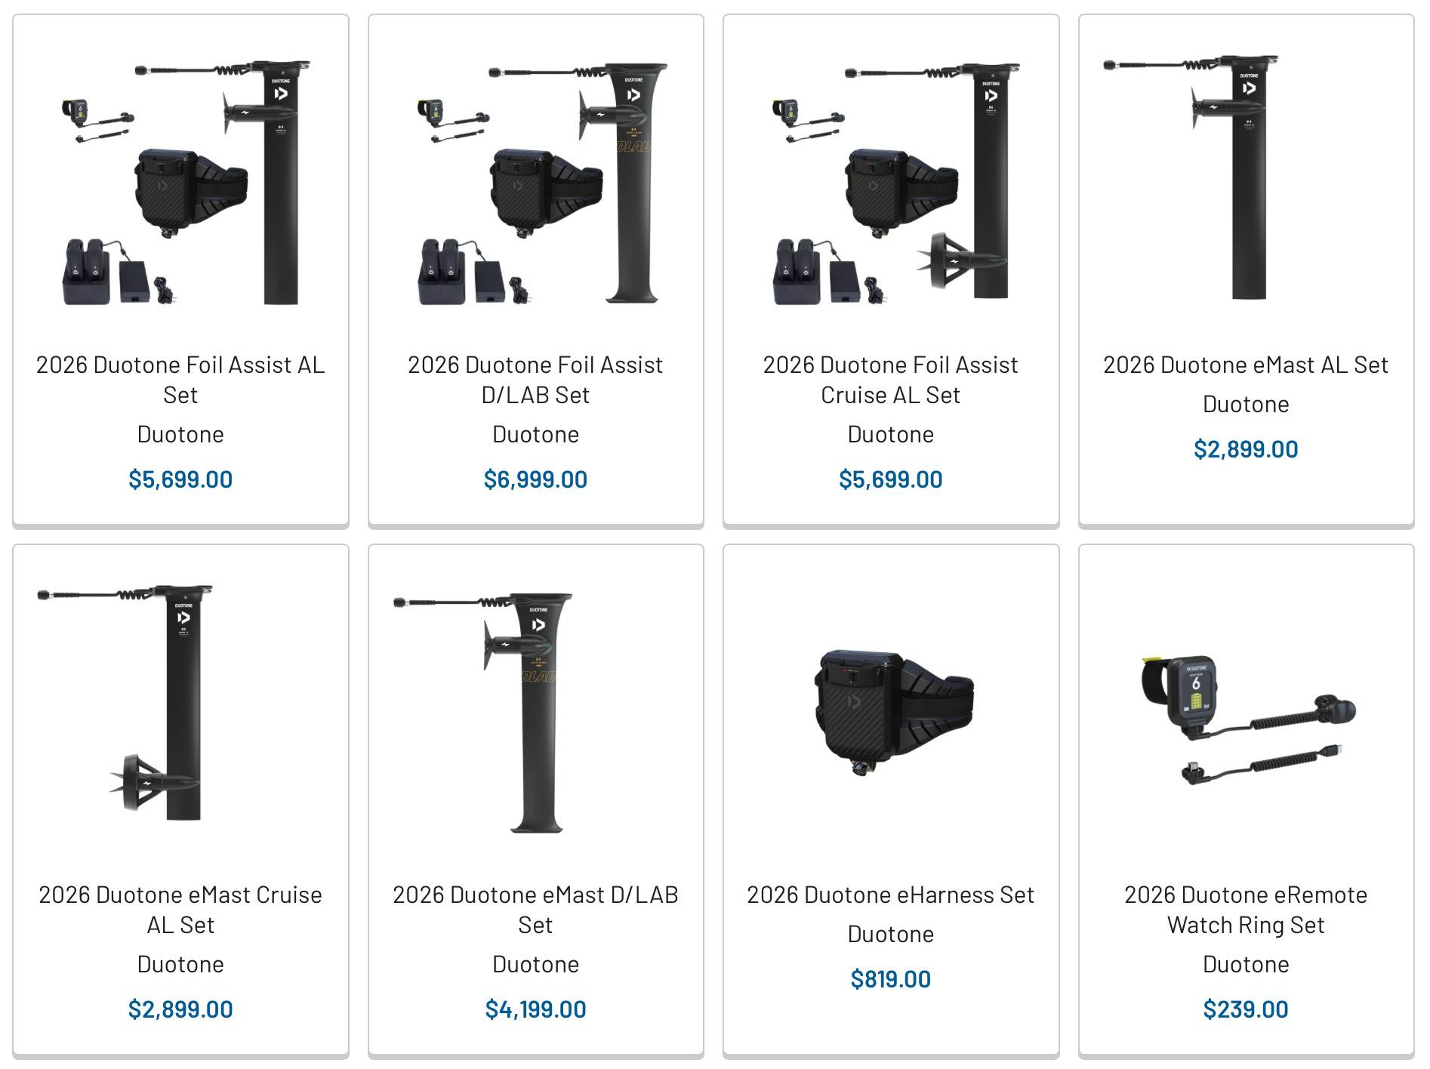This screenshot has height=1069, width=1430.
Task: Click the $6,999.00 price
Action: (535, 479)
